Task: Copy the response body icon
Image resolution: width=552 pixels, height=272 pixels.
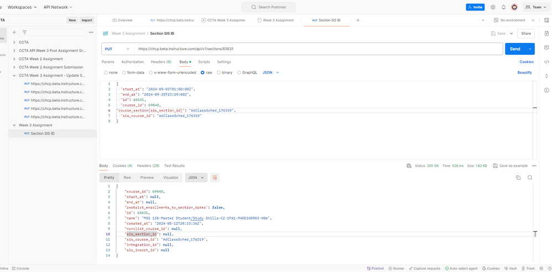Action: (x=518, y=178)
